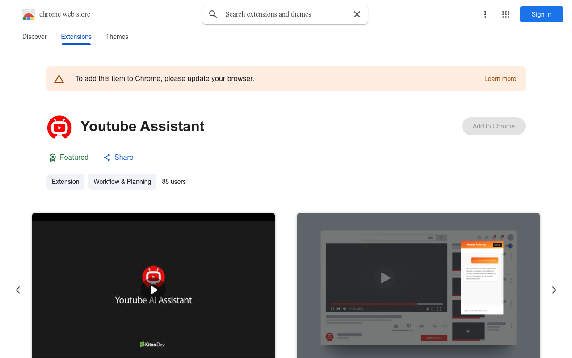Switch to the Discover tab
Screen dimensions: 572x358
pos(34,37)
